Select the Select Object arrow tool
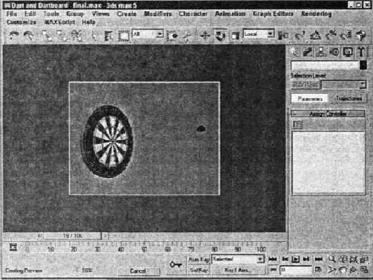373x280 pixels. (95, 35)
